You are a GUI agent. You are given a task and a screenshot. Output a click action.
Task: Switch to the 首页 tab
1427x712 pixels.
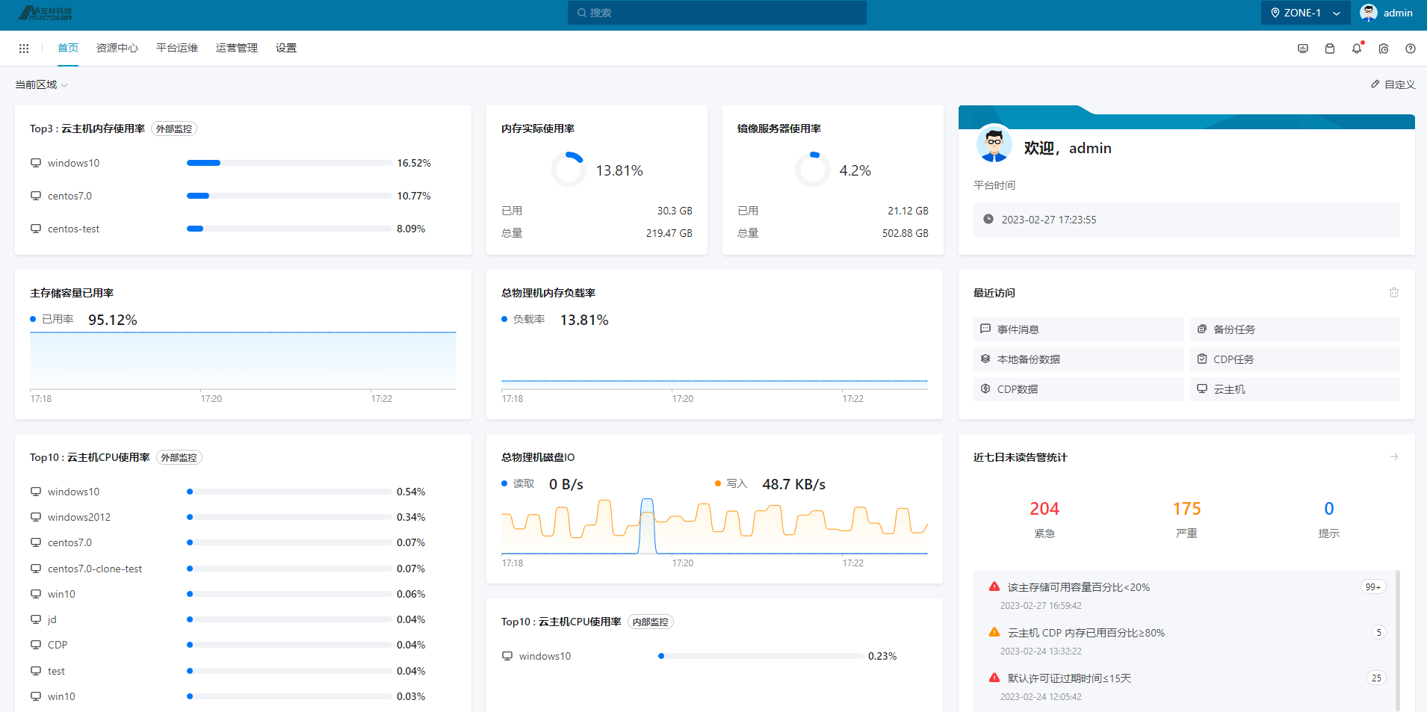coord(68,48)
